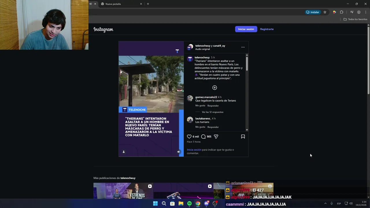Open the media control icon in Chrome toolbar
Viewport: 370px width, 208px height.
pos(352,12)
